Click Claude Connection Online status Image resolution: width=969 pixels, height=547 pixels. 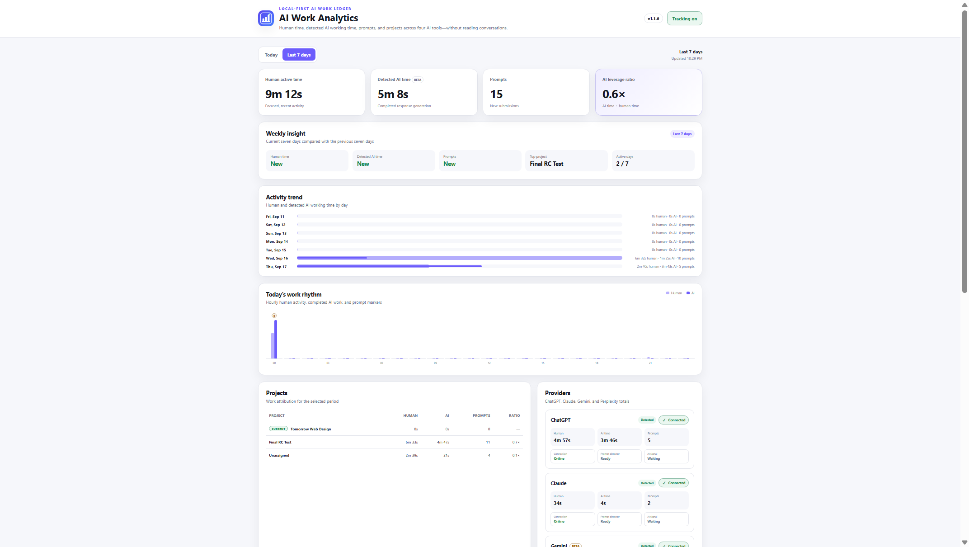[573, 519]
